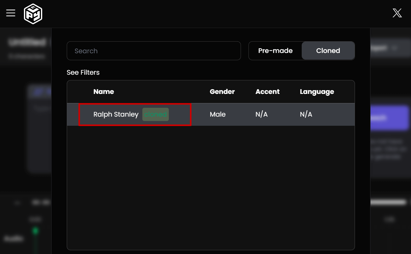The width and height of the screenshot is (411, 254).
Task: Open the X social link icon
Action: coord(397,13)
